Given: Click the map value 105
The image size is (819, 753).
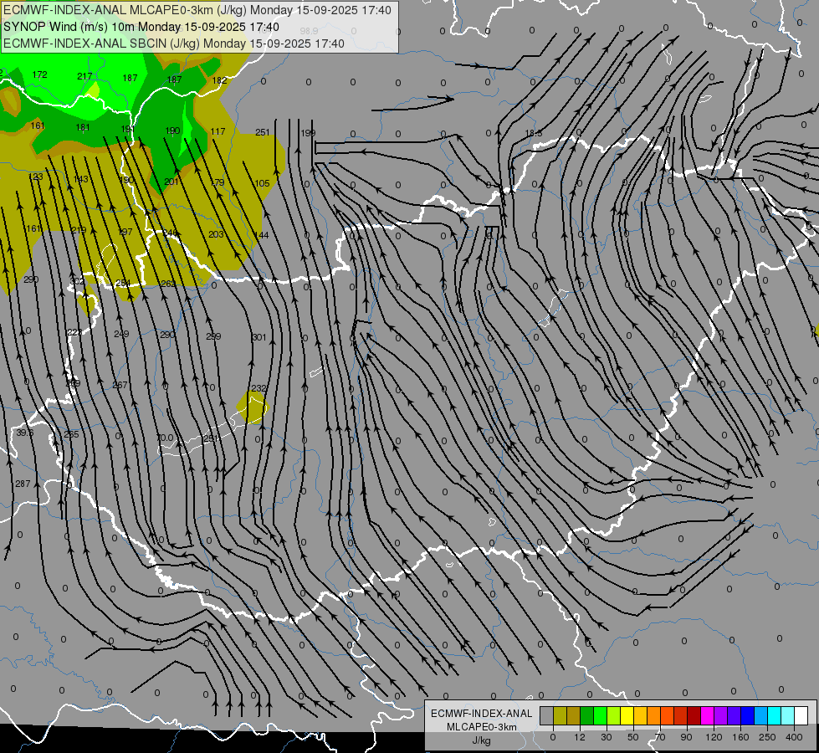Looking at the screenshot, I should point(262,183).
